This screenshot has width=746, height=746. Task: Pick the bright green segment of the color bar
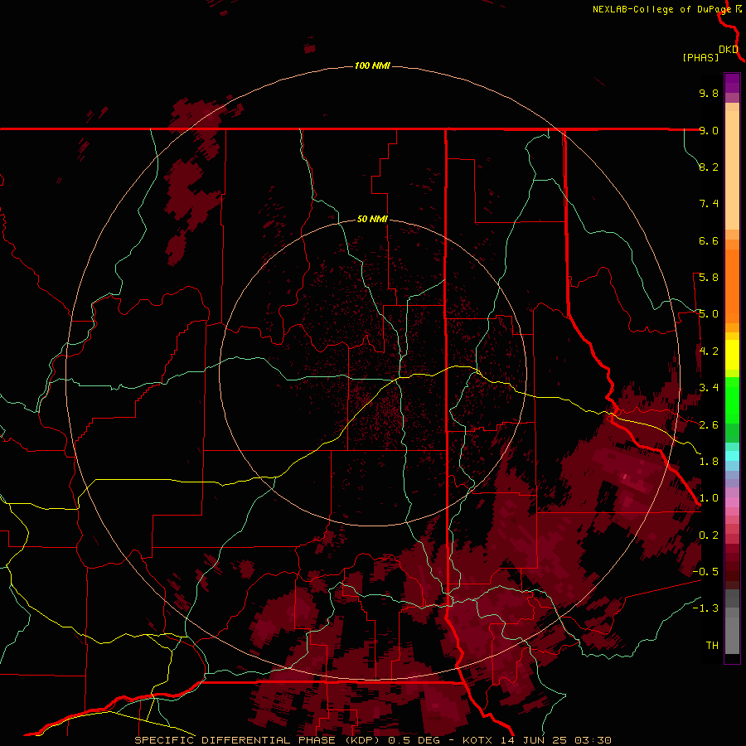click(x=732, y=400)
